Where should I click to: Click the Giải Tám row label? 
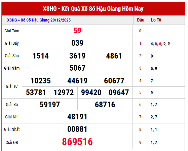click(x=12, y=31)
